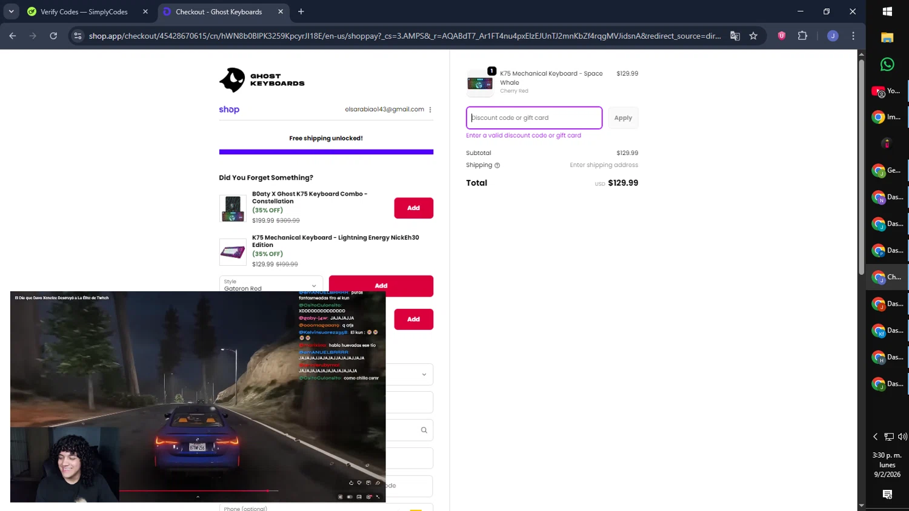Click the page vertical scrollbar
Viewport: 909px width, 511px height.
tap(861, 166)
